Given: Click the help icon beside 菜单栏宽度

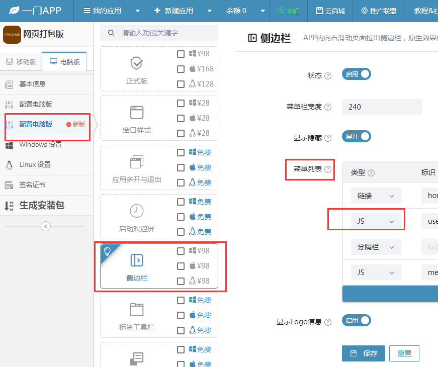Looking at the screenshot, I should pyautogui.click(x=328, y=107).
